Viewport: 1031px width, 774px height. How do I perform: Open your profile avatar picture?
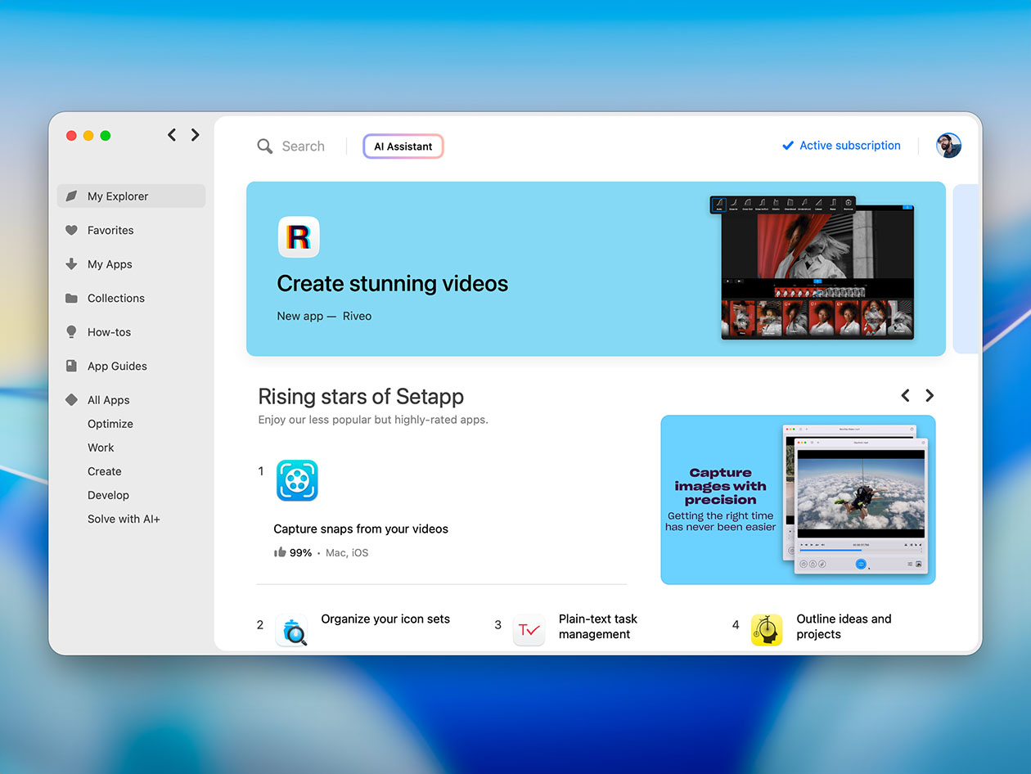948,146
